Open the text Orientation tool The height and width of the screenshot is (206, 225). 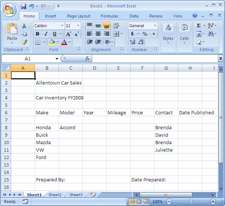[x=107, y=42]
